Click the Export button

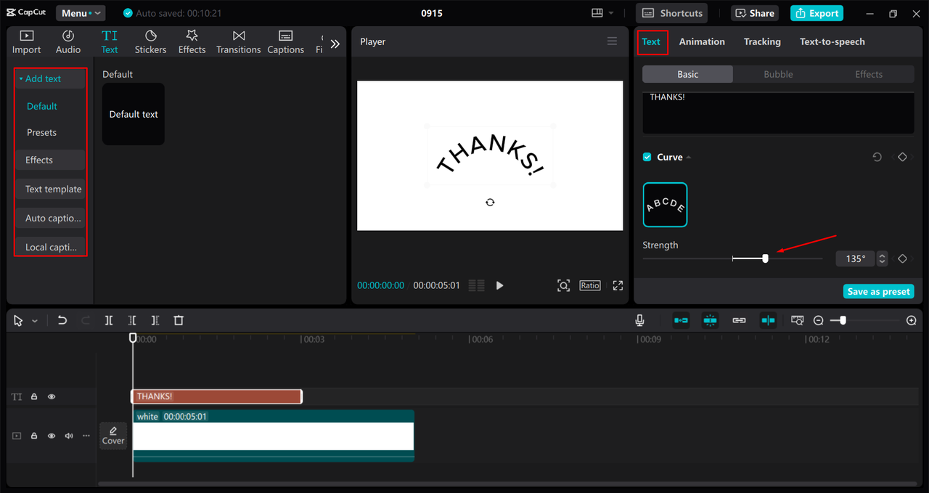click(x=817, y=13)
